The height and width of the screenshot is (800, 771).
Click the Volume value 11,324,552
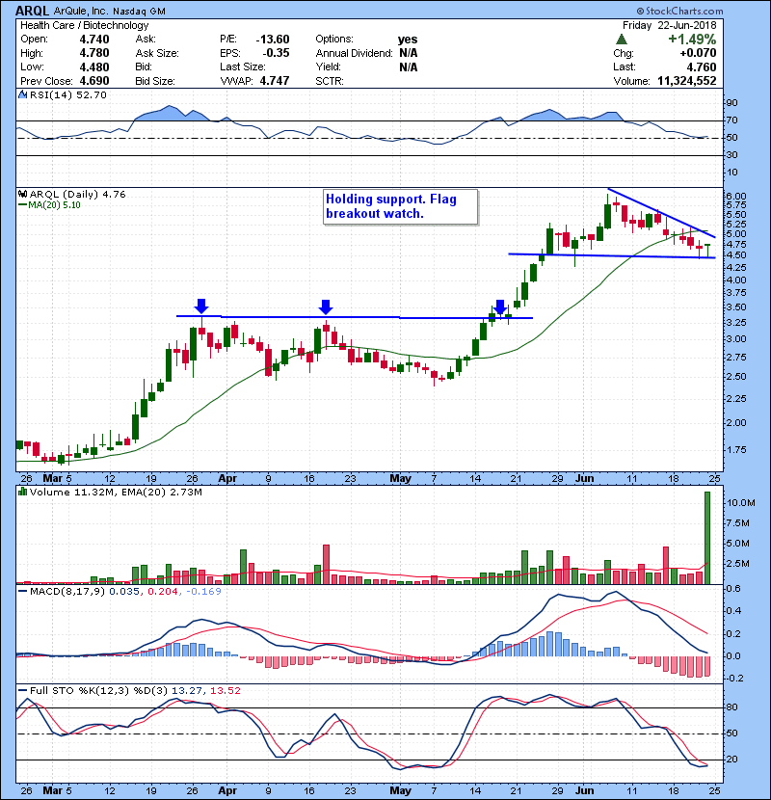coord(687,81)
